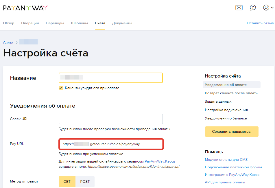Jump to Возврат клиента после оплаты
This screenshot has height=188, width=275.
point(232,93)
